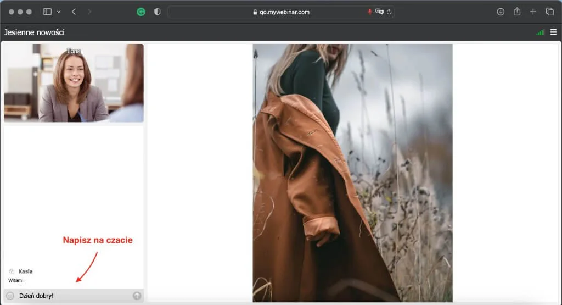This screenshot has width=562, height=305.
Task: Click the red microphone indicator
Action: click(369, 12)
